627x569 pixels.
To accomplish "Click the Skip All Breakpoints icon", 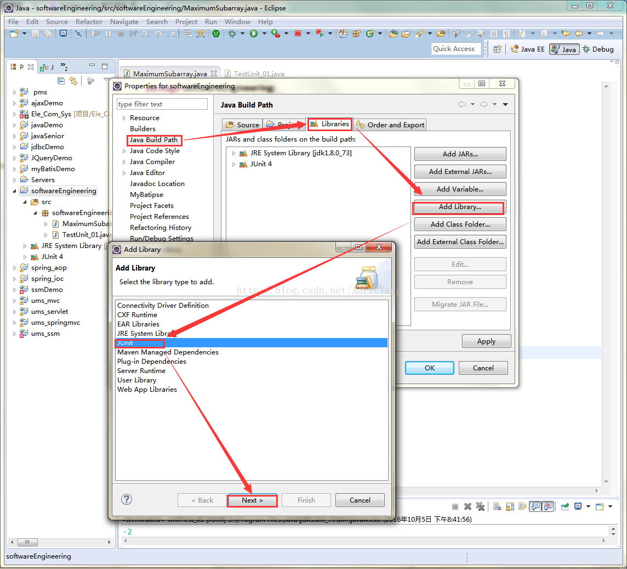I will coord(78,33).
